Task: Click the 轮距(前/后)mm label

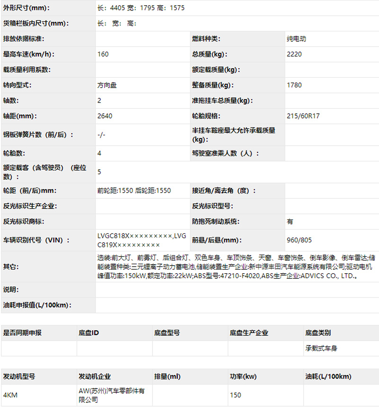Action: tap(29, 191)
